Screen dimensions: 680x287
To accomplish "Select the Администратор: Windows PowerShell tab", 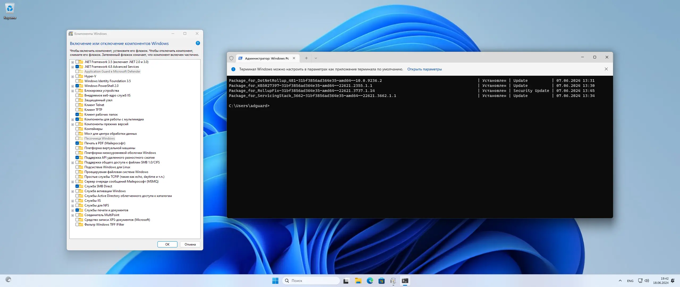I will click(266, 58).
